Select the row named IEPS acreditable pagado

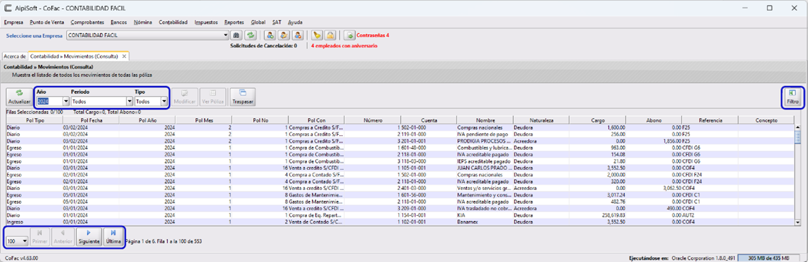tap(400, 161)
